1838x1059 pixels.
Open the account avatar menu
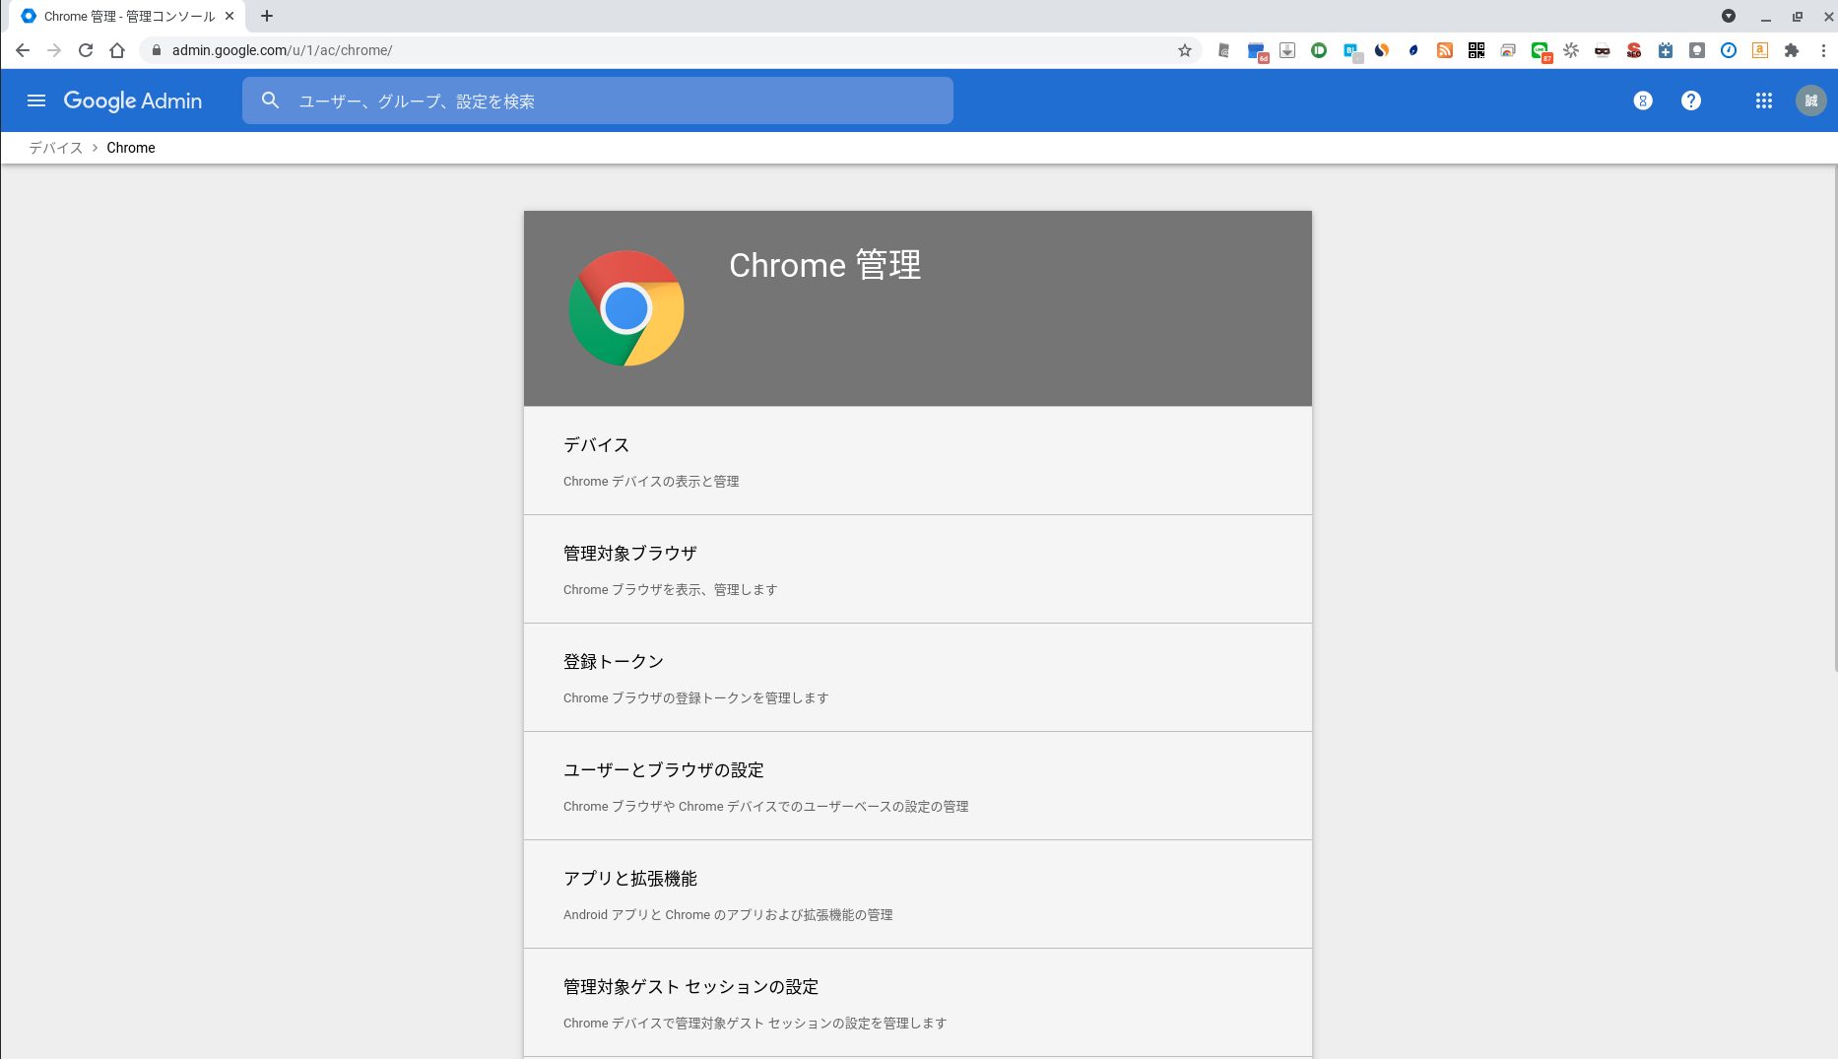[1810, 100]
